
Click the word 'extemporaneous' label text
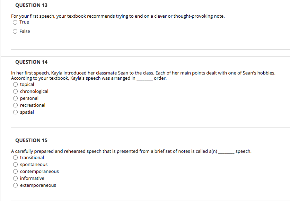coord(38,185)
